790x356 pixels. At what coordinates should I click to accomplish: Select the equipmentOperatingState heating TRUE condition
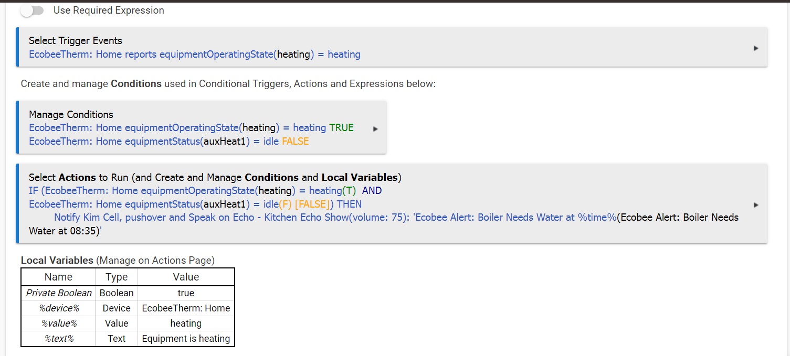point(191,127)
